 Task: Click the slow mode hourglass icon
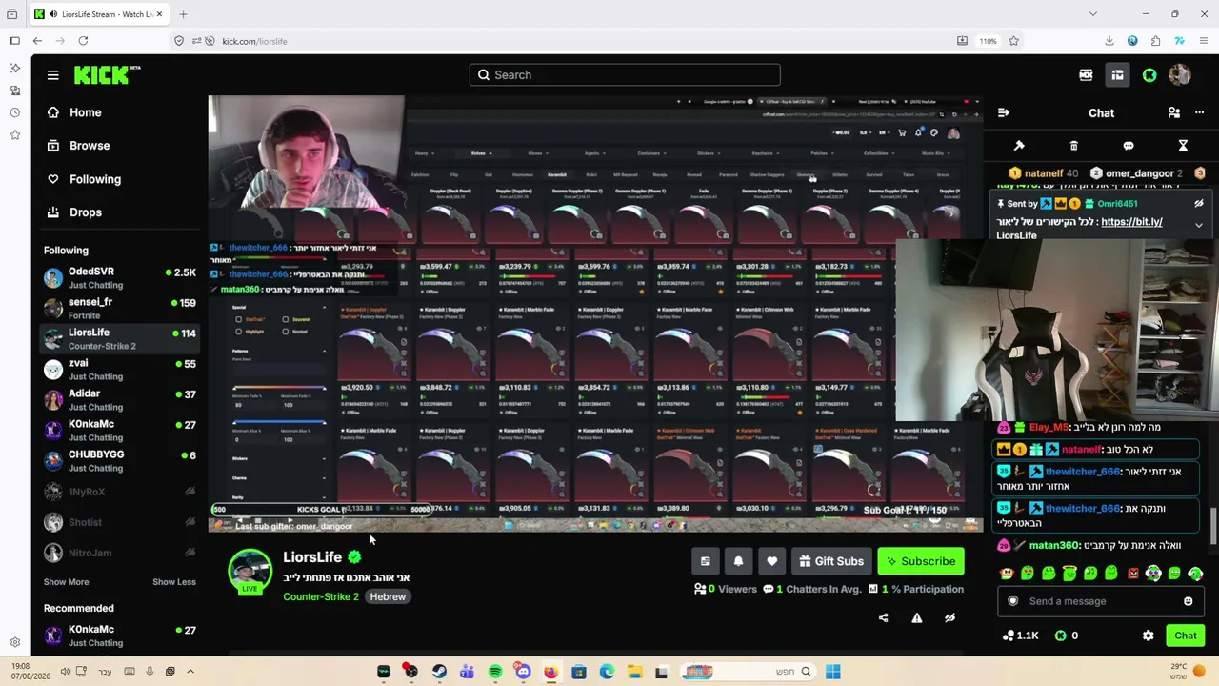[x=1183, y=146]
